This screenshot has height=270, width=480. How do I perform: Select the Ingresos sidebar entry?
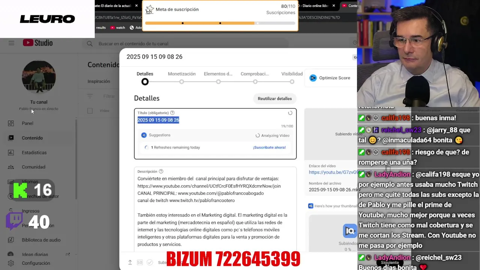pyautogui.click(x=30, y=211)
